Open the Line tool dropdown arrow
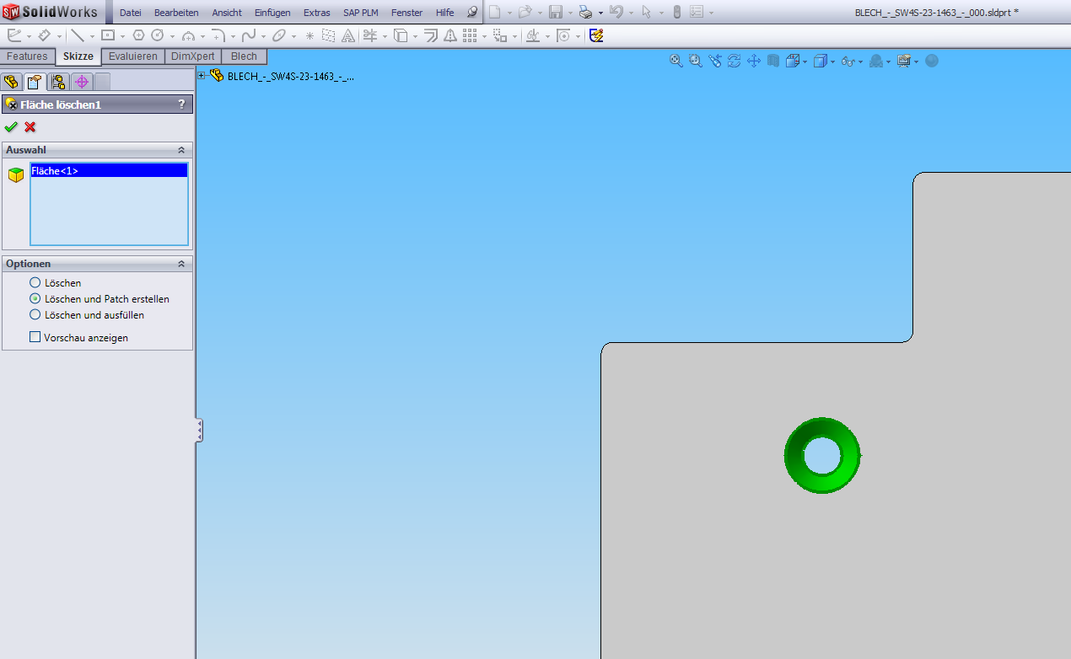The height and width of the screenshot is (659, 1071). 92,36
